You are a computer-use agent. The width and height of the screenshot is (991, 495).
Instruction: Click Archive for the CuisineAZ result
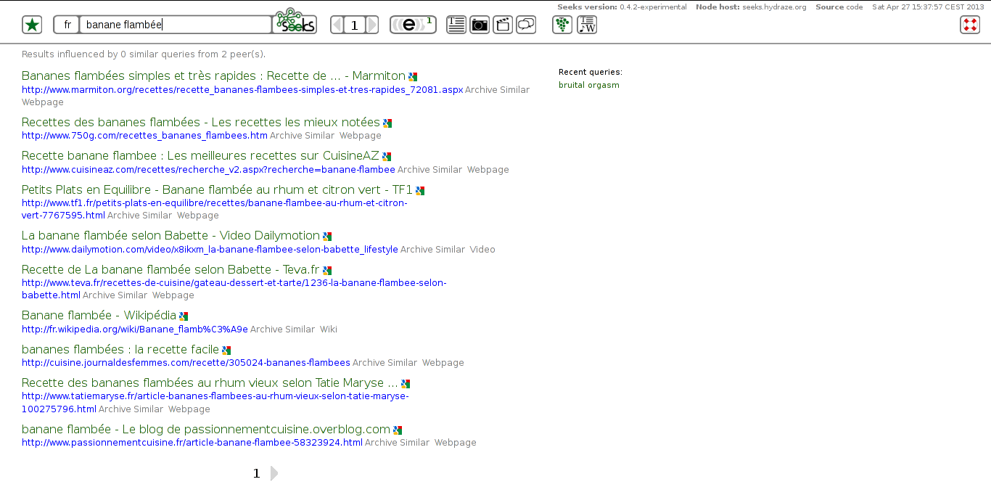click(x=414, y=170)
